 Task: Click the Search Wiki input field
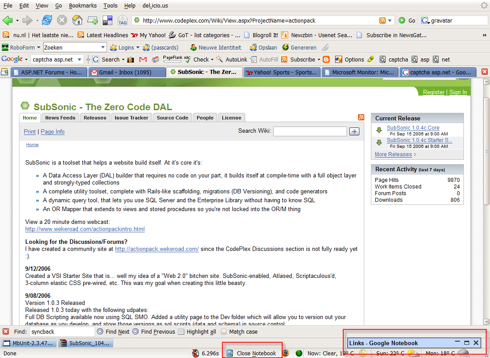pos(310,131)
